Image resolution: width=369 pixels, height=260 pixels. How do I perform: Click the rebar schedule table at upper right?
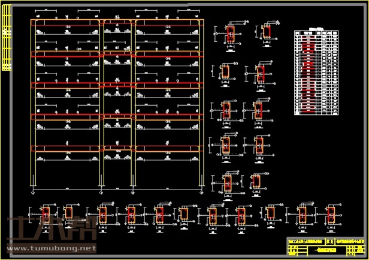coord(316,73)
